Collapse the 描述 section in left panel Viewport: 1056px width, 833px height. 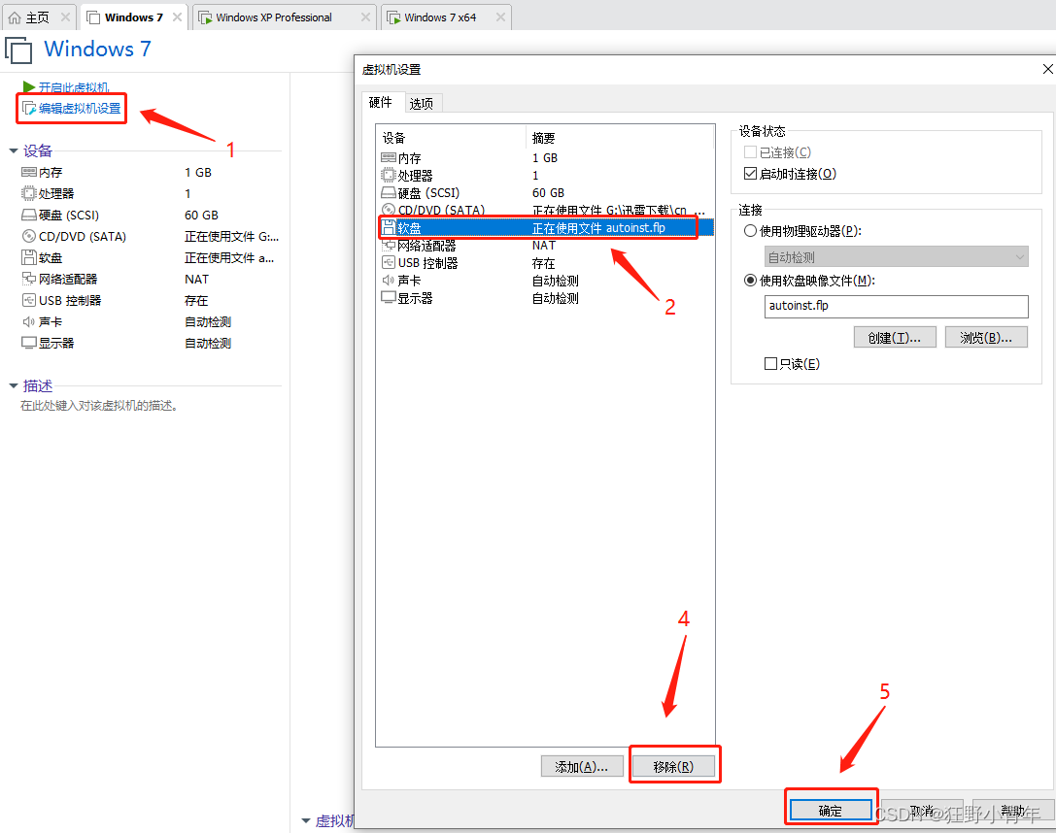click(14, 385)
